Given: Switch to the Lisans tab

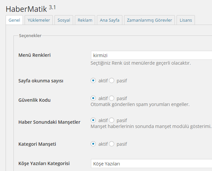Looking at the screenshot, I should coord(186,20).
